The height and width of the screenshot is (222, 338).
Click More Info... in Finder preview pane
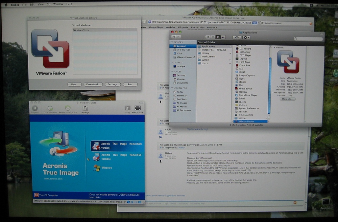point(287,99)
